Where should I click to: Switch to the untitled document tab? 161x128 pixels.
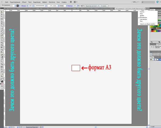pyautogui.click(x=130, y=9)
